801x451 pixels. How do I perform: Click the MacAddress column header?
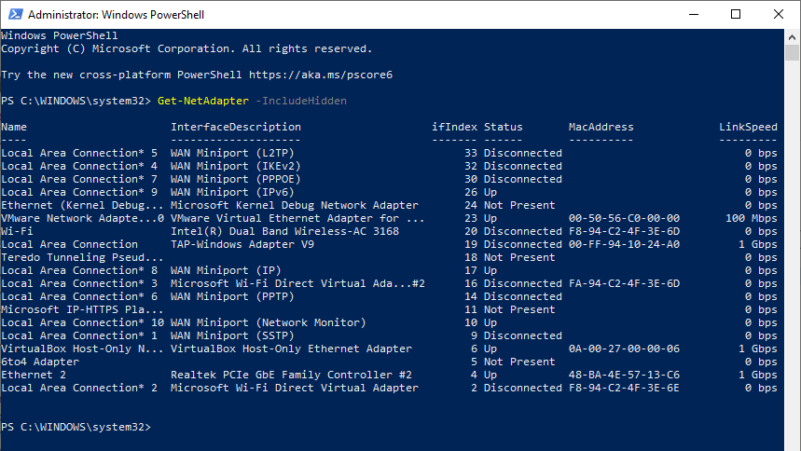pyautogui.click(x=601, y=127)
